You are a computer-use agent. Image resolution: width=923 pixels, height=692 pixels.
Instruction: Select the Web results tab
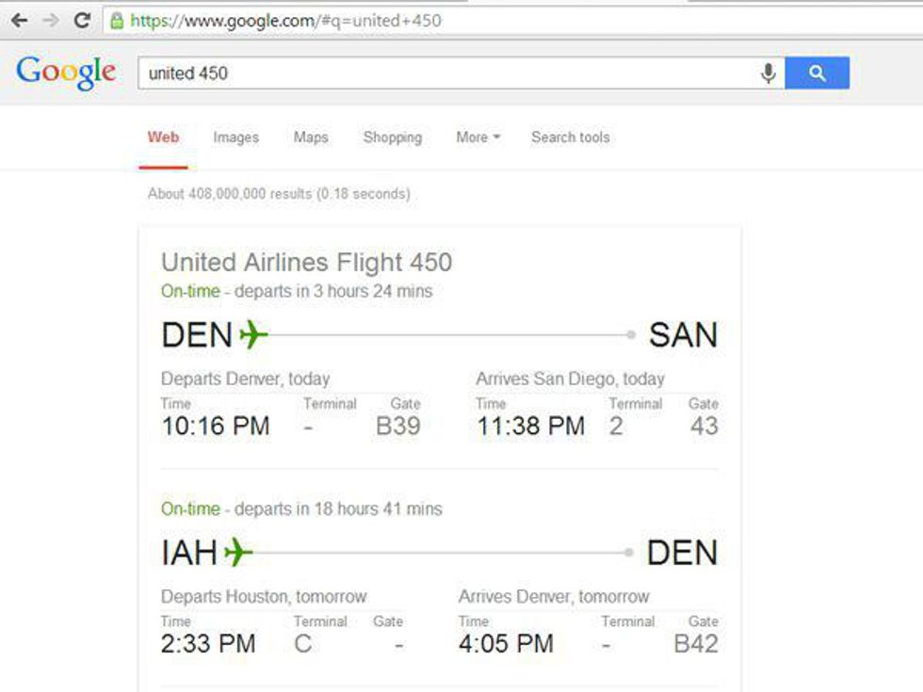(163, 137)
